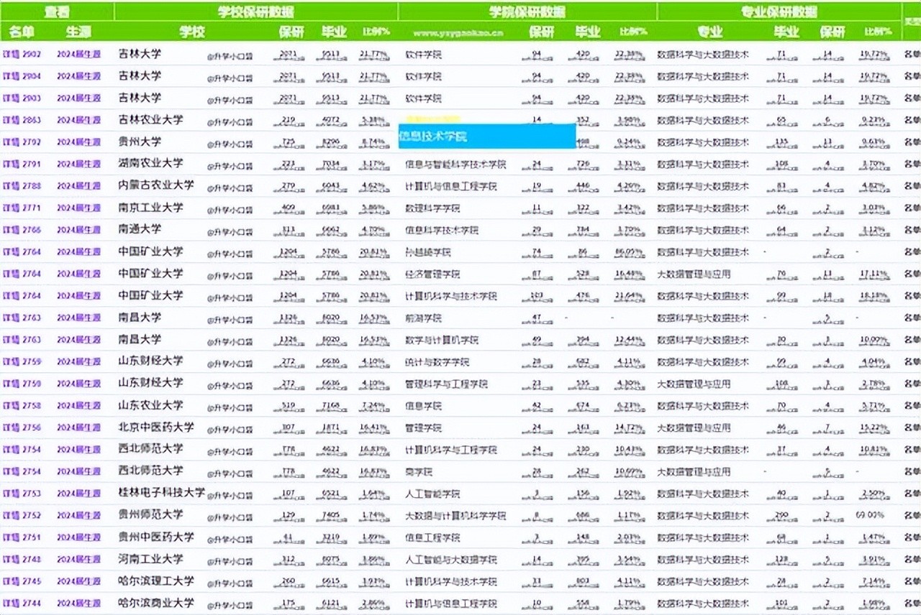Open 详情 2863 for 吉林农业大学
The height and width of the screenshot is (615, 921).
[x=22, y=120]
